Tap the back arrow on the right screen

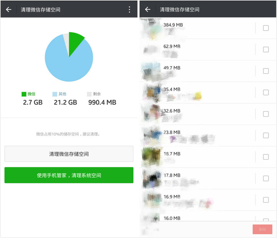point(147,9)
